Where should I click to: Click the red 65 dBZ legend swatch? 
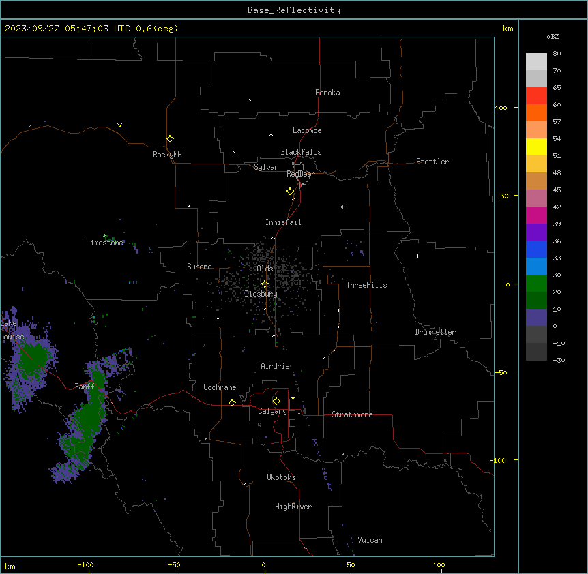(x=536, y=96)
